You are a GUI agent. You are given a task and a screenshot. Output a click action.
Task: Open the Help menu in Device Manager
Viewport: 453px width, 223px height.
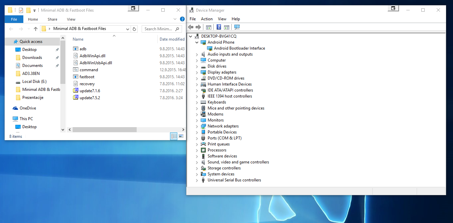click(236, 19)
